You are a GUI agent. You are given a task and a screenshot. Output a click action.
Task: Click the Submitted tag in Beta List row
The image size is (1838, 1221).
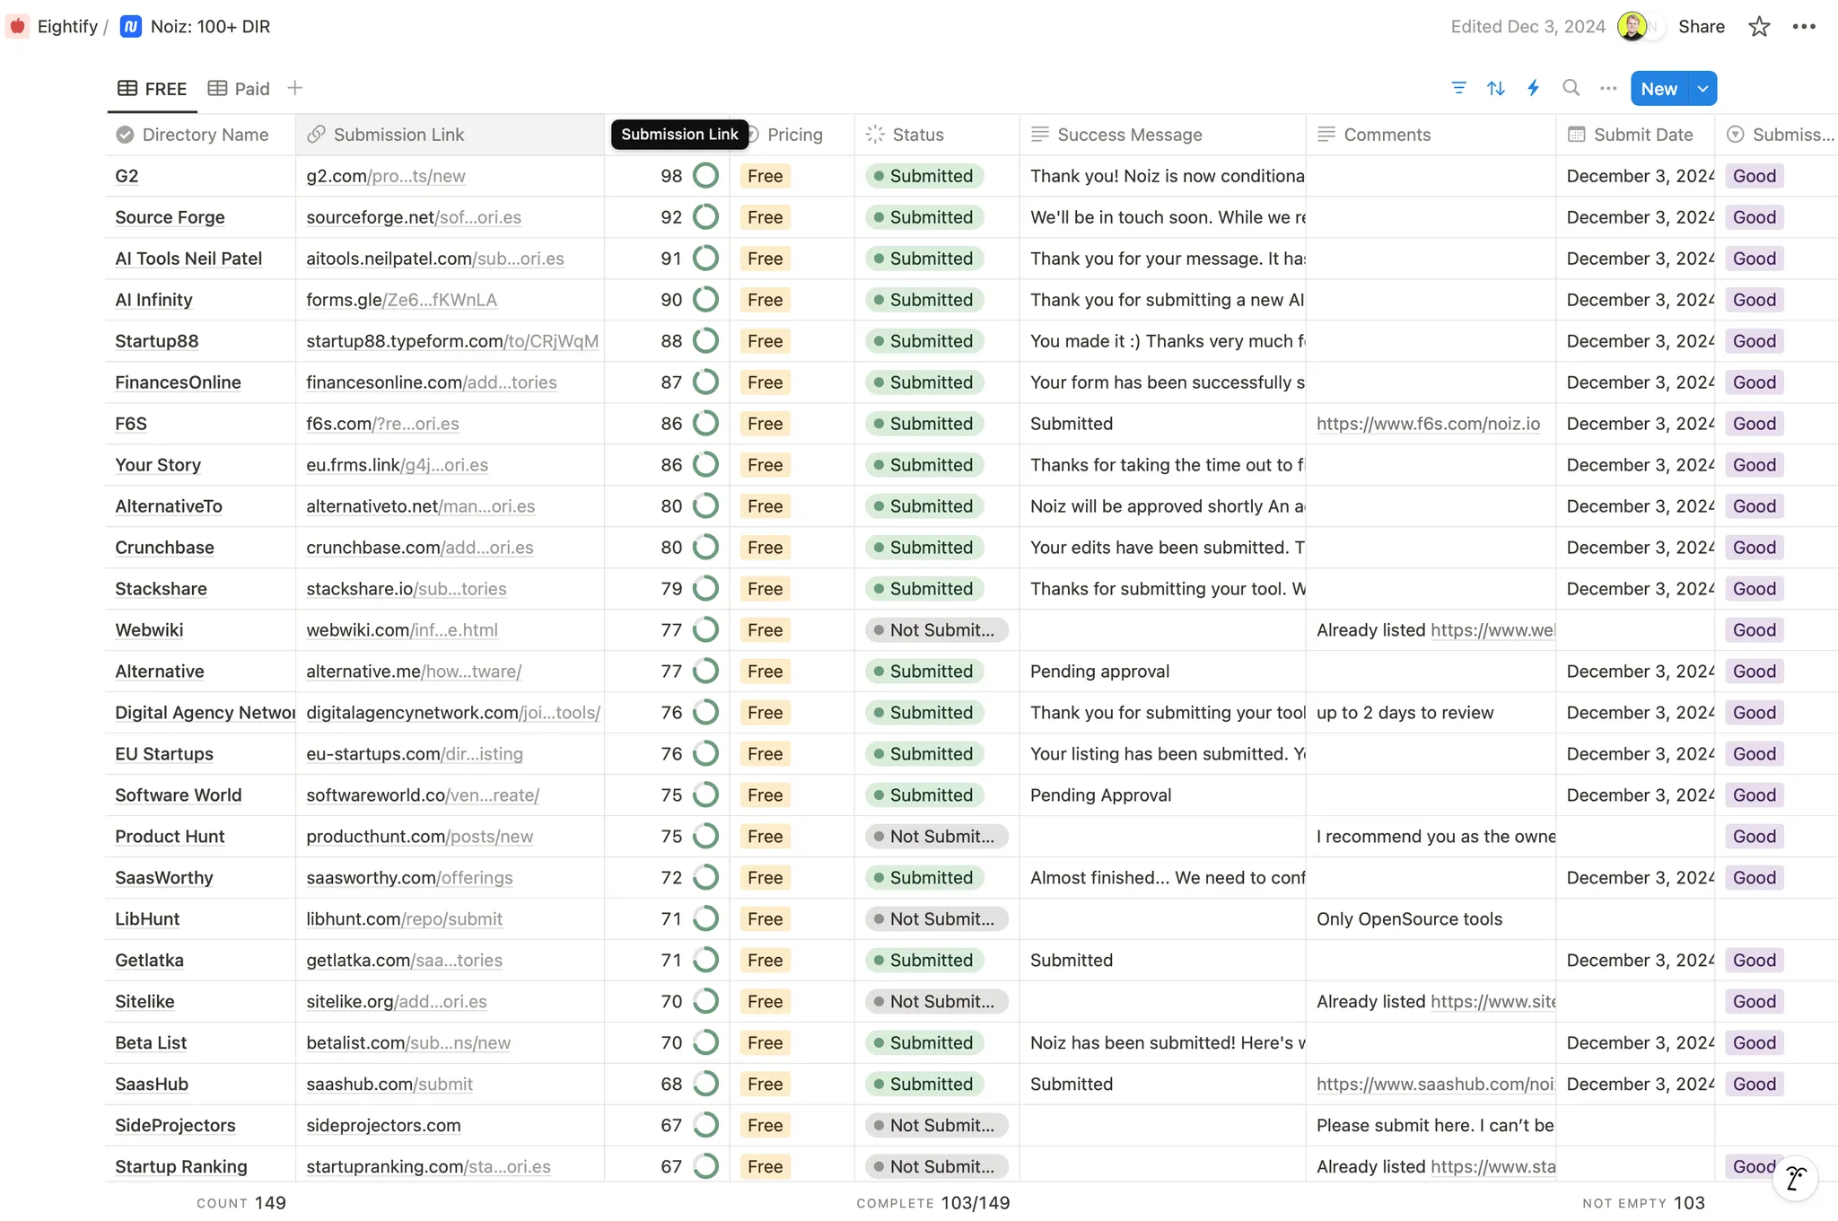[x=924, y=1043]
